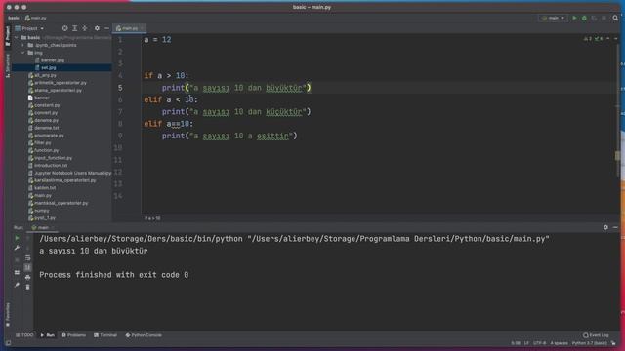The image size is (625, 351).
Task: Collapse all in Project panel
Action: [x=85, y=28]
